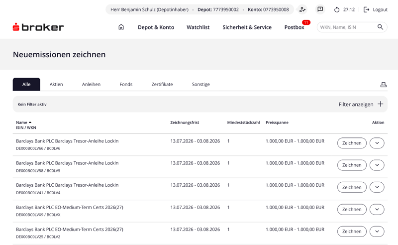
Task: Click Zeichnen for DE000BC0LVX9
Action: pyautogui.click(x=352, y=210)
